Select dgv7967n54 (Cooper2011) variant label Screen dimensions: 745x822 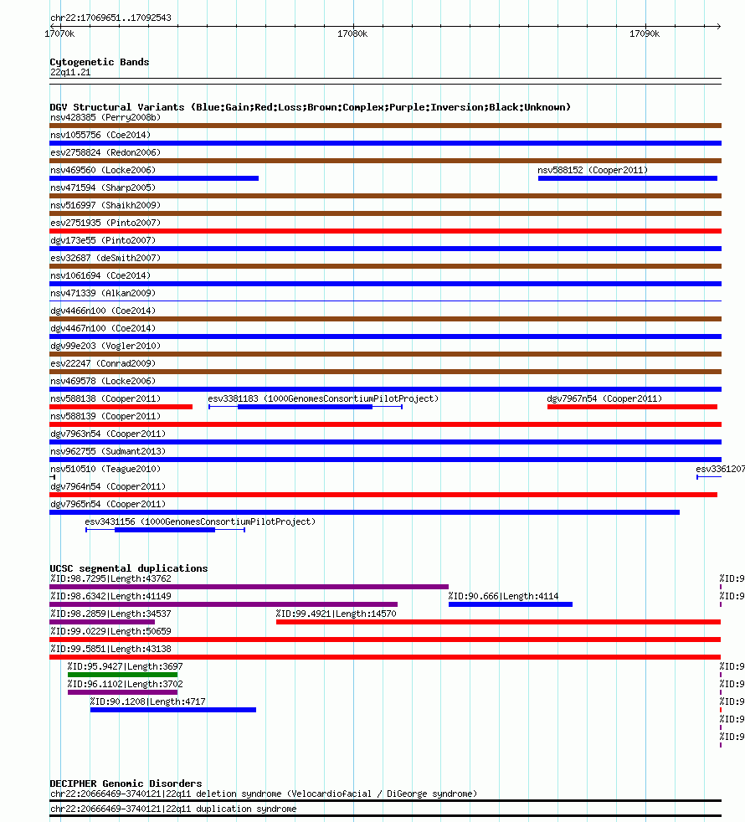(604, 399)
